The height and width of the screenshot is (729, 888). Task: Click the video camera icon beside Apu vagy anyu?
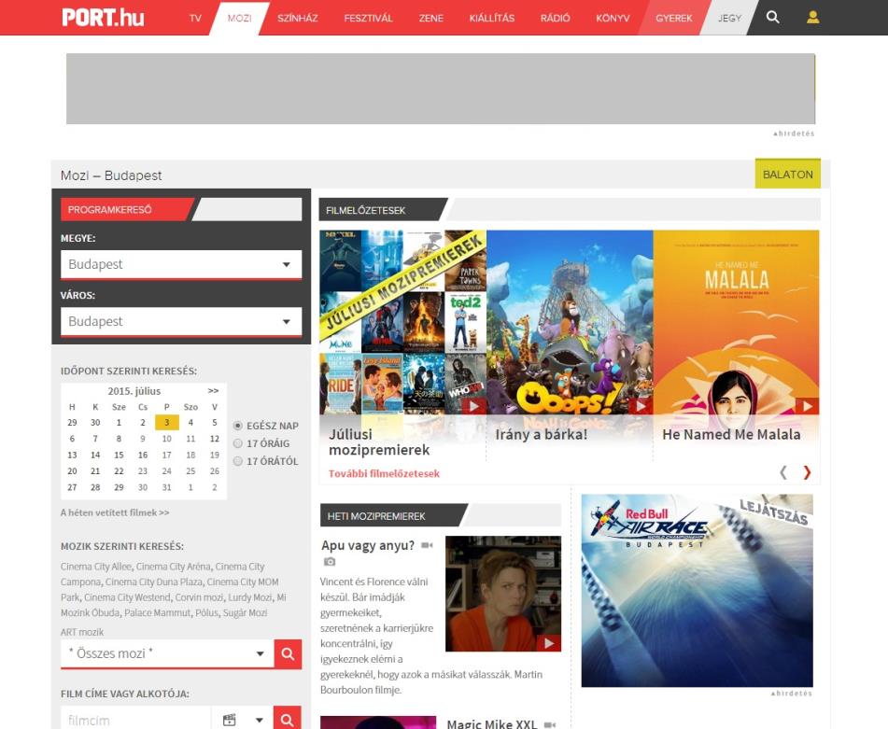[x=427, y=545]
